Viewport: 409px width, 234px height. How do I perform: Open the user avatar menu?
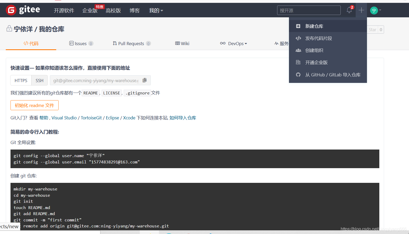tap(375, 10)
